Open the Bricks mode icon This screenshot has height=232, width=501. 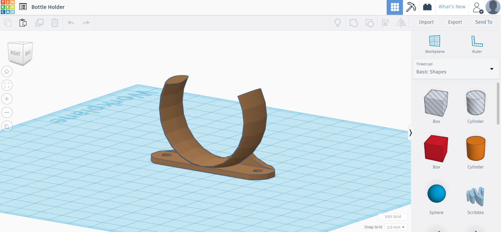pyautogui.click(x=427, y=7)
